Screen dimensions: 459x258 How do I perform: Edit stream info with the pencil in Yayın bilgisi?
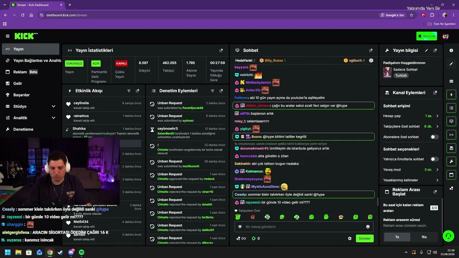pos(426,51)
